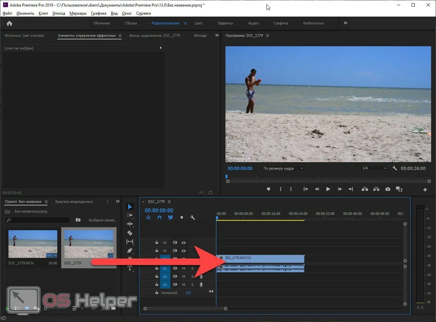Click the Home icon

tap(9, 23)
